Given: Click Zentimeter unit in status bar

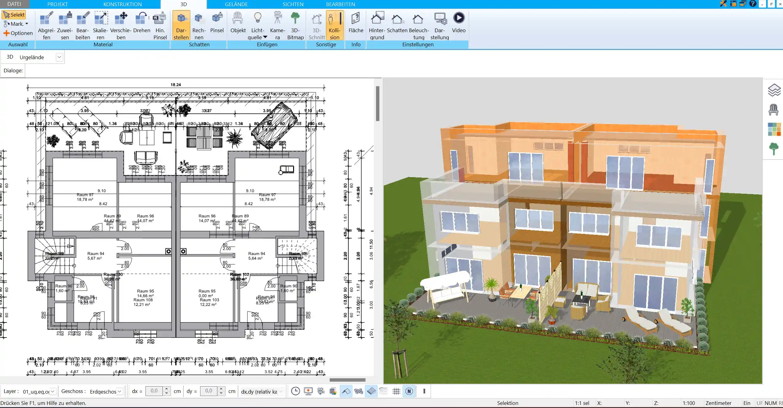Looking at the screenshot, I should click(x=718, y=403).
